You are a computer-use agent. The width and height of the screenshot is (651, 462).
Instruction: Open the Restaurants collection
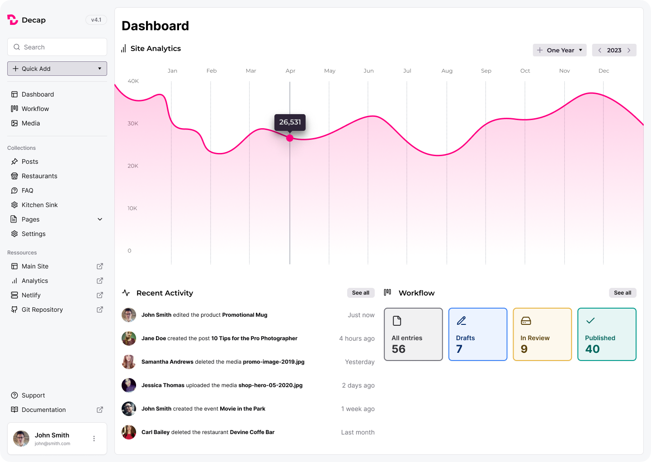pyautogui.click(x=57, y=176)
